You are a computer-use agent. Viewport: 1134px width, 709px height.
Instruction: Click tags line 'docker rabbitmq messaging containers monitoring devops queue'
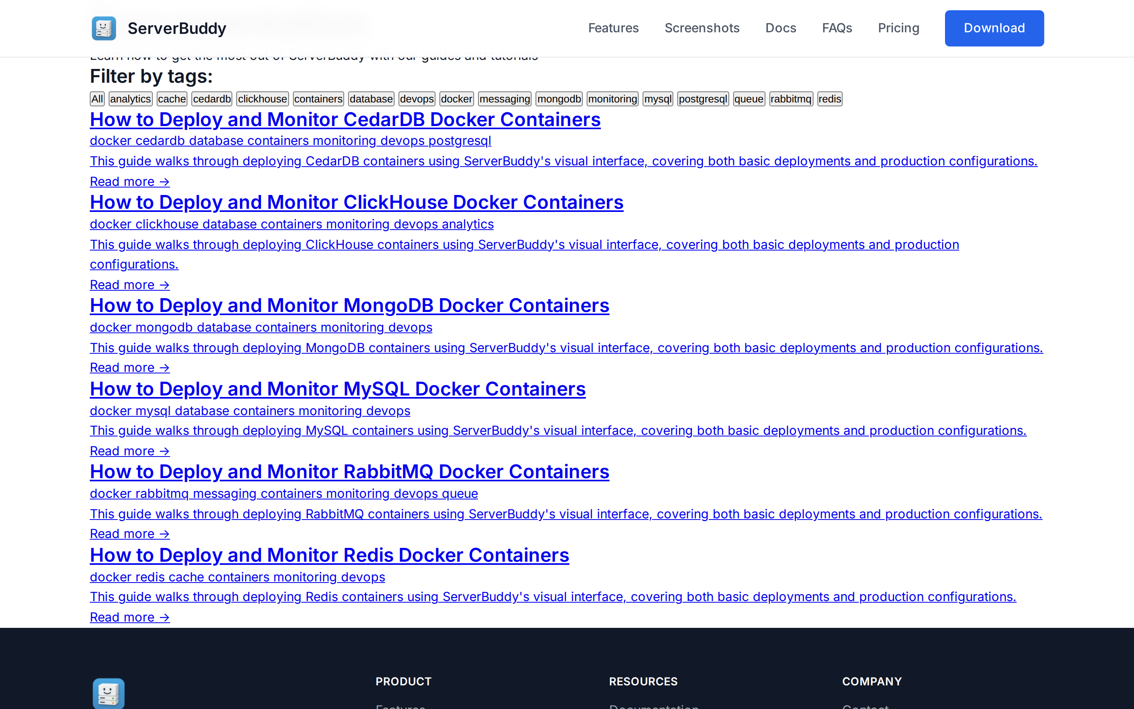click(284, 493)
